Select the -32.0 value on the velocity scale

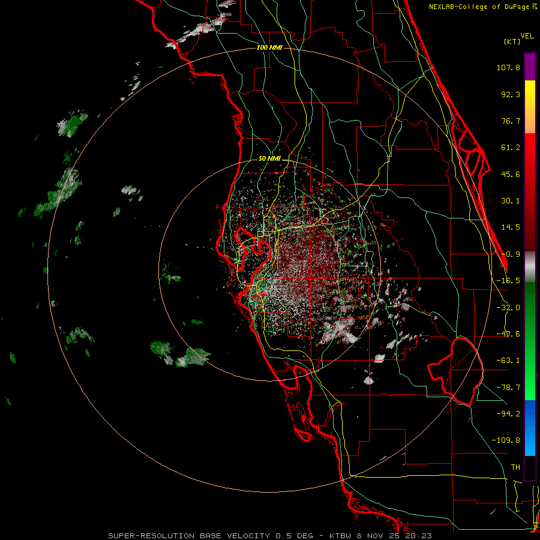coord(508,308)
